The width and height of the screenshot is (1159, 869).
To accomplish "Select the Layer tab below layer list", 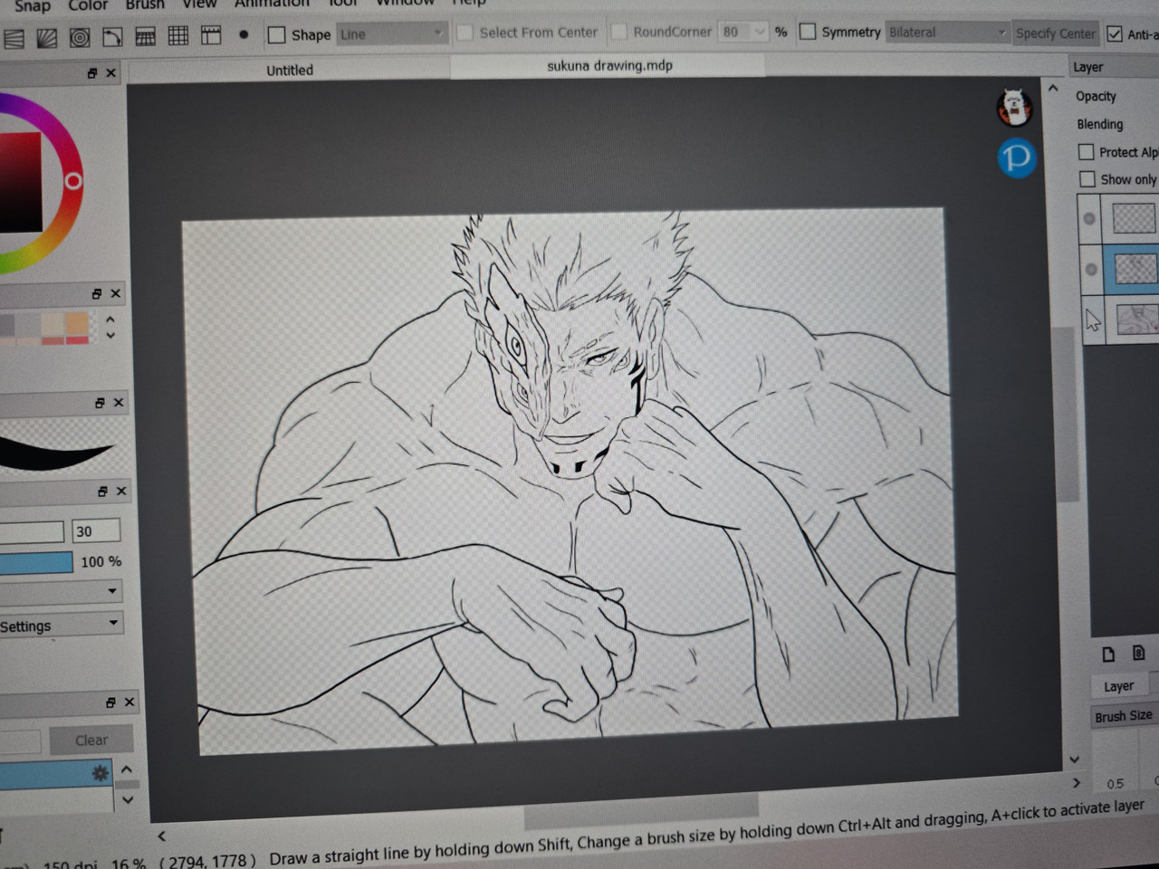I will tap(1119, 686).
